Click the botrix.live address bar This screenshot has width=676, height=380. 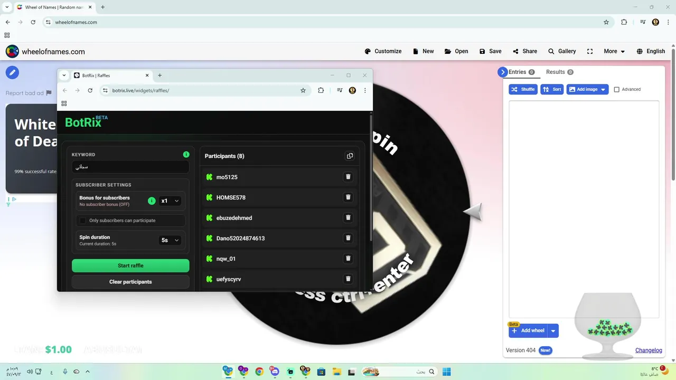point(204,90)
